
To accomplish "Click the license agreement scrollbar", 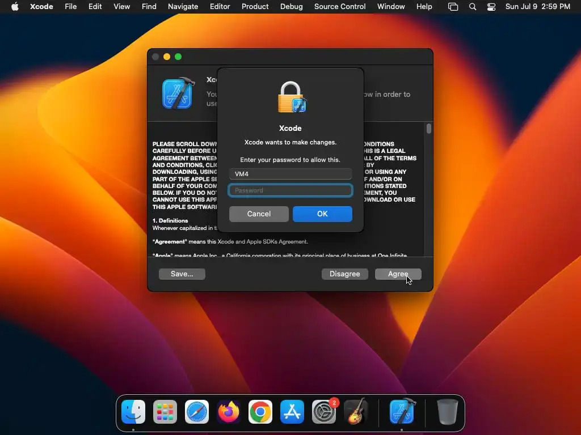I will (x=429, y=129).
